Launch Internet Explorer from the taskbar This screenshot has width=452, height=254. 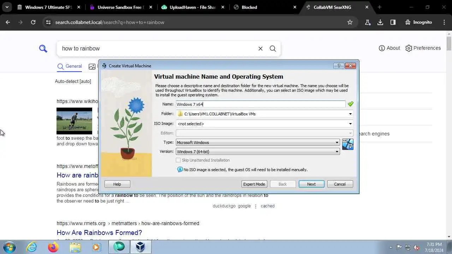click(x=32, y=247)
